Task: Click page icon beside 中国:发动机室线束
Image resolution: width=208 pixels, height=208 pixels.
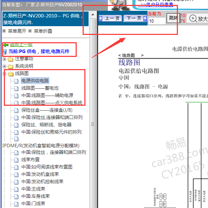Action: (x=16, y=174)
